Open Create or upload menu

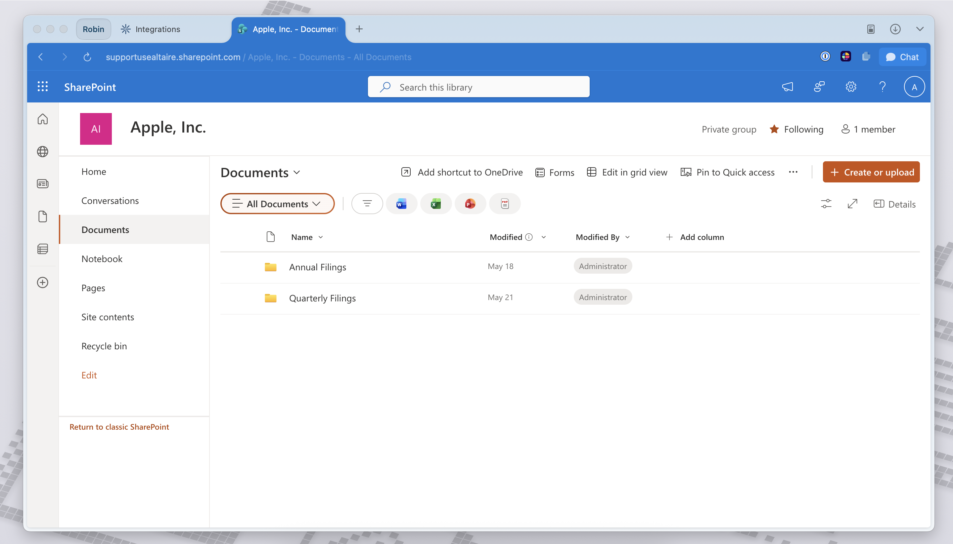[x=871, y=172]
